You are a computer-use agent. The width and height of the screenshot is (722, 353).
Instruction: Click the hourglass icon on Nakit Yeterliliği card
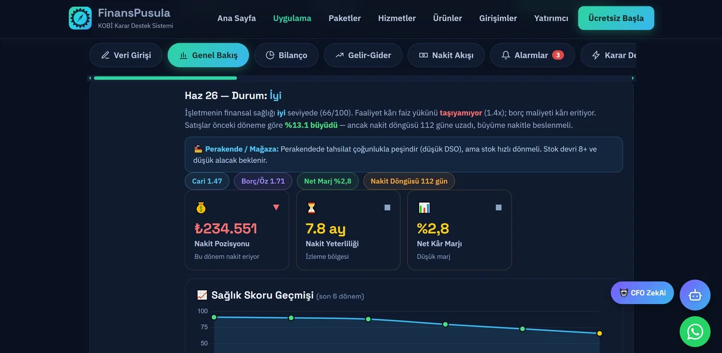click(311, 208)
